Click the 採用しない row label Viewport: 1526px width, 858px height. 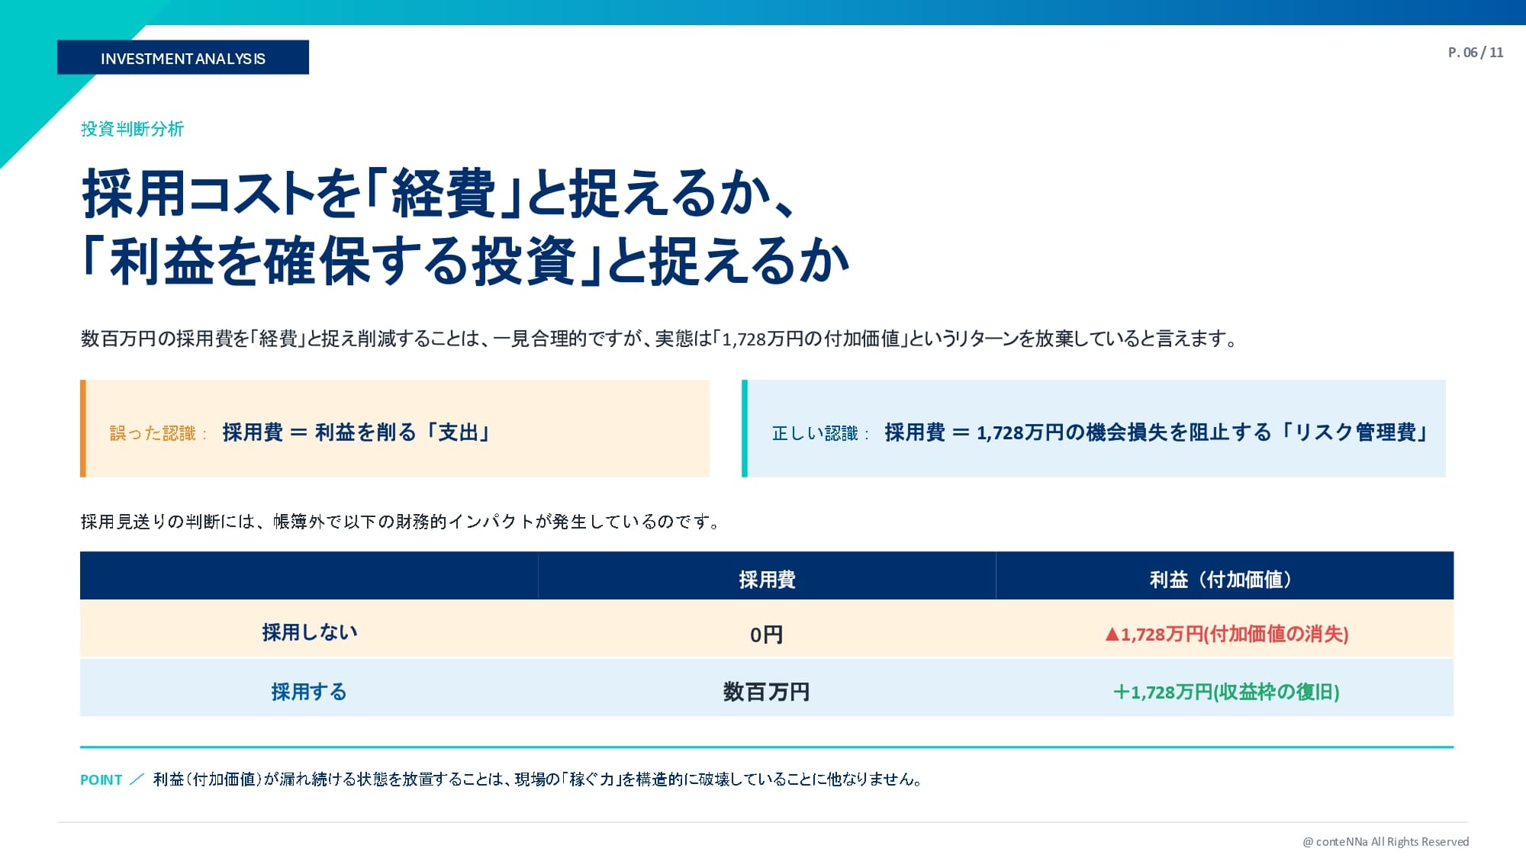[x=309, y=632]
